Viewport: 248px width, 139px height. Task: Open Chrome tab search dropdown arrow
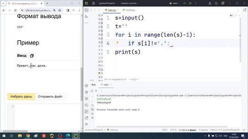click(x=3, y=3)
